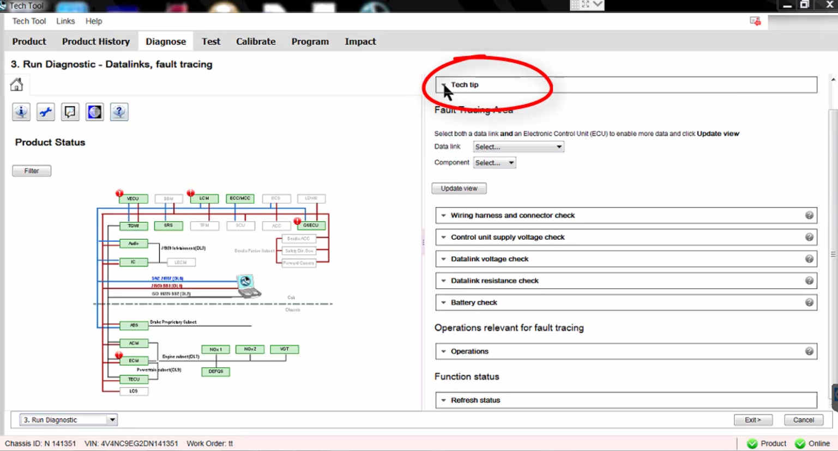
Task: Open help for Datalink resistance check
Action: (809, 281)
